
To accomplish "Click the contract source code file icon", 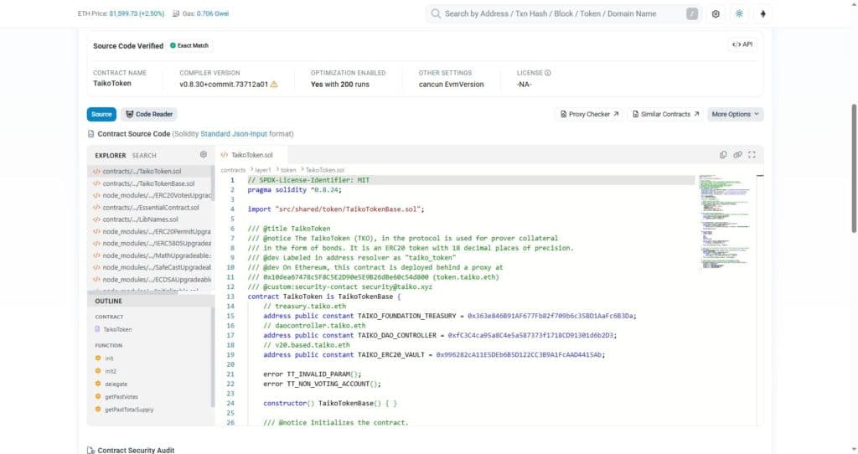I will [90, 134].
